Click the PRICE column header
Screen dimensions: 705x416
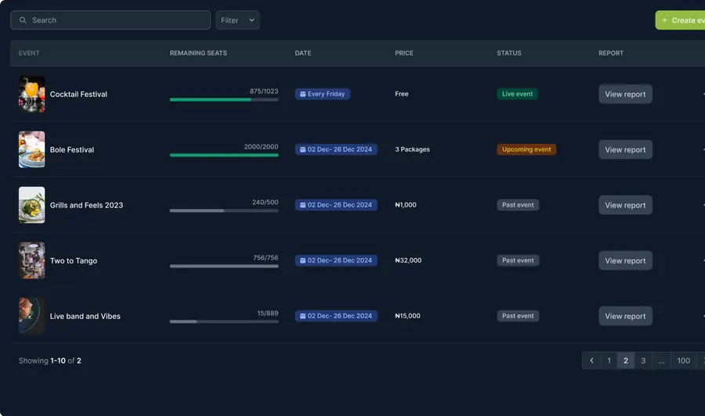pos(403,53)
